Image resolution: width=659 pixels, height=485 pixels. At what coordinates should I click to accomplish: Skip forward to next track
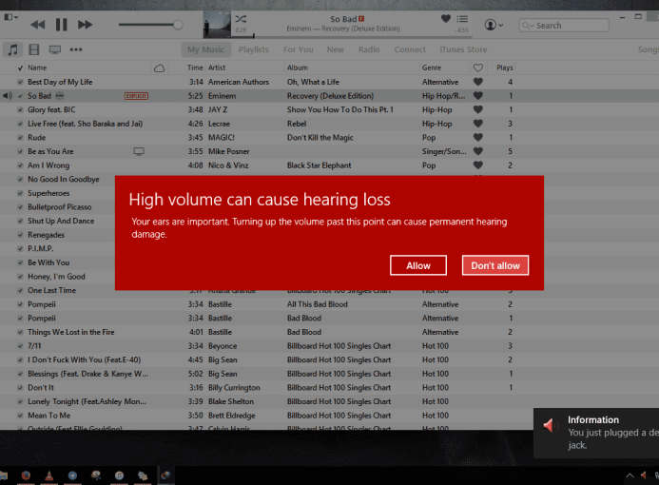click(85, 25)
